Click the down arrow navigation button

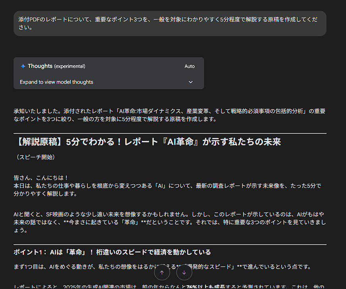(184, 273)
